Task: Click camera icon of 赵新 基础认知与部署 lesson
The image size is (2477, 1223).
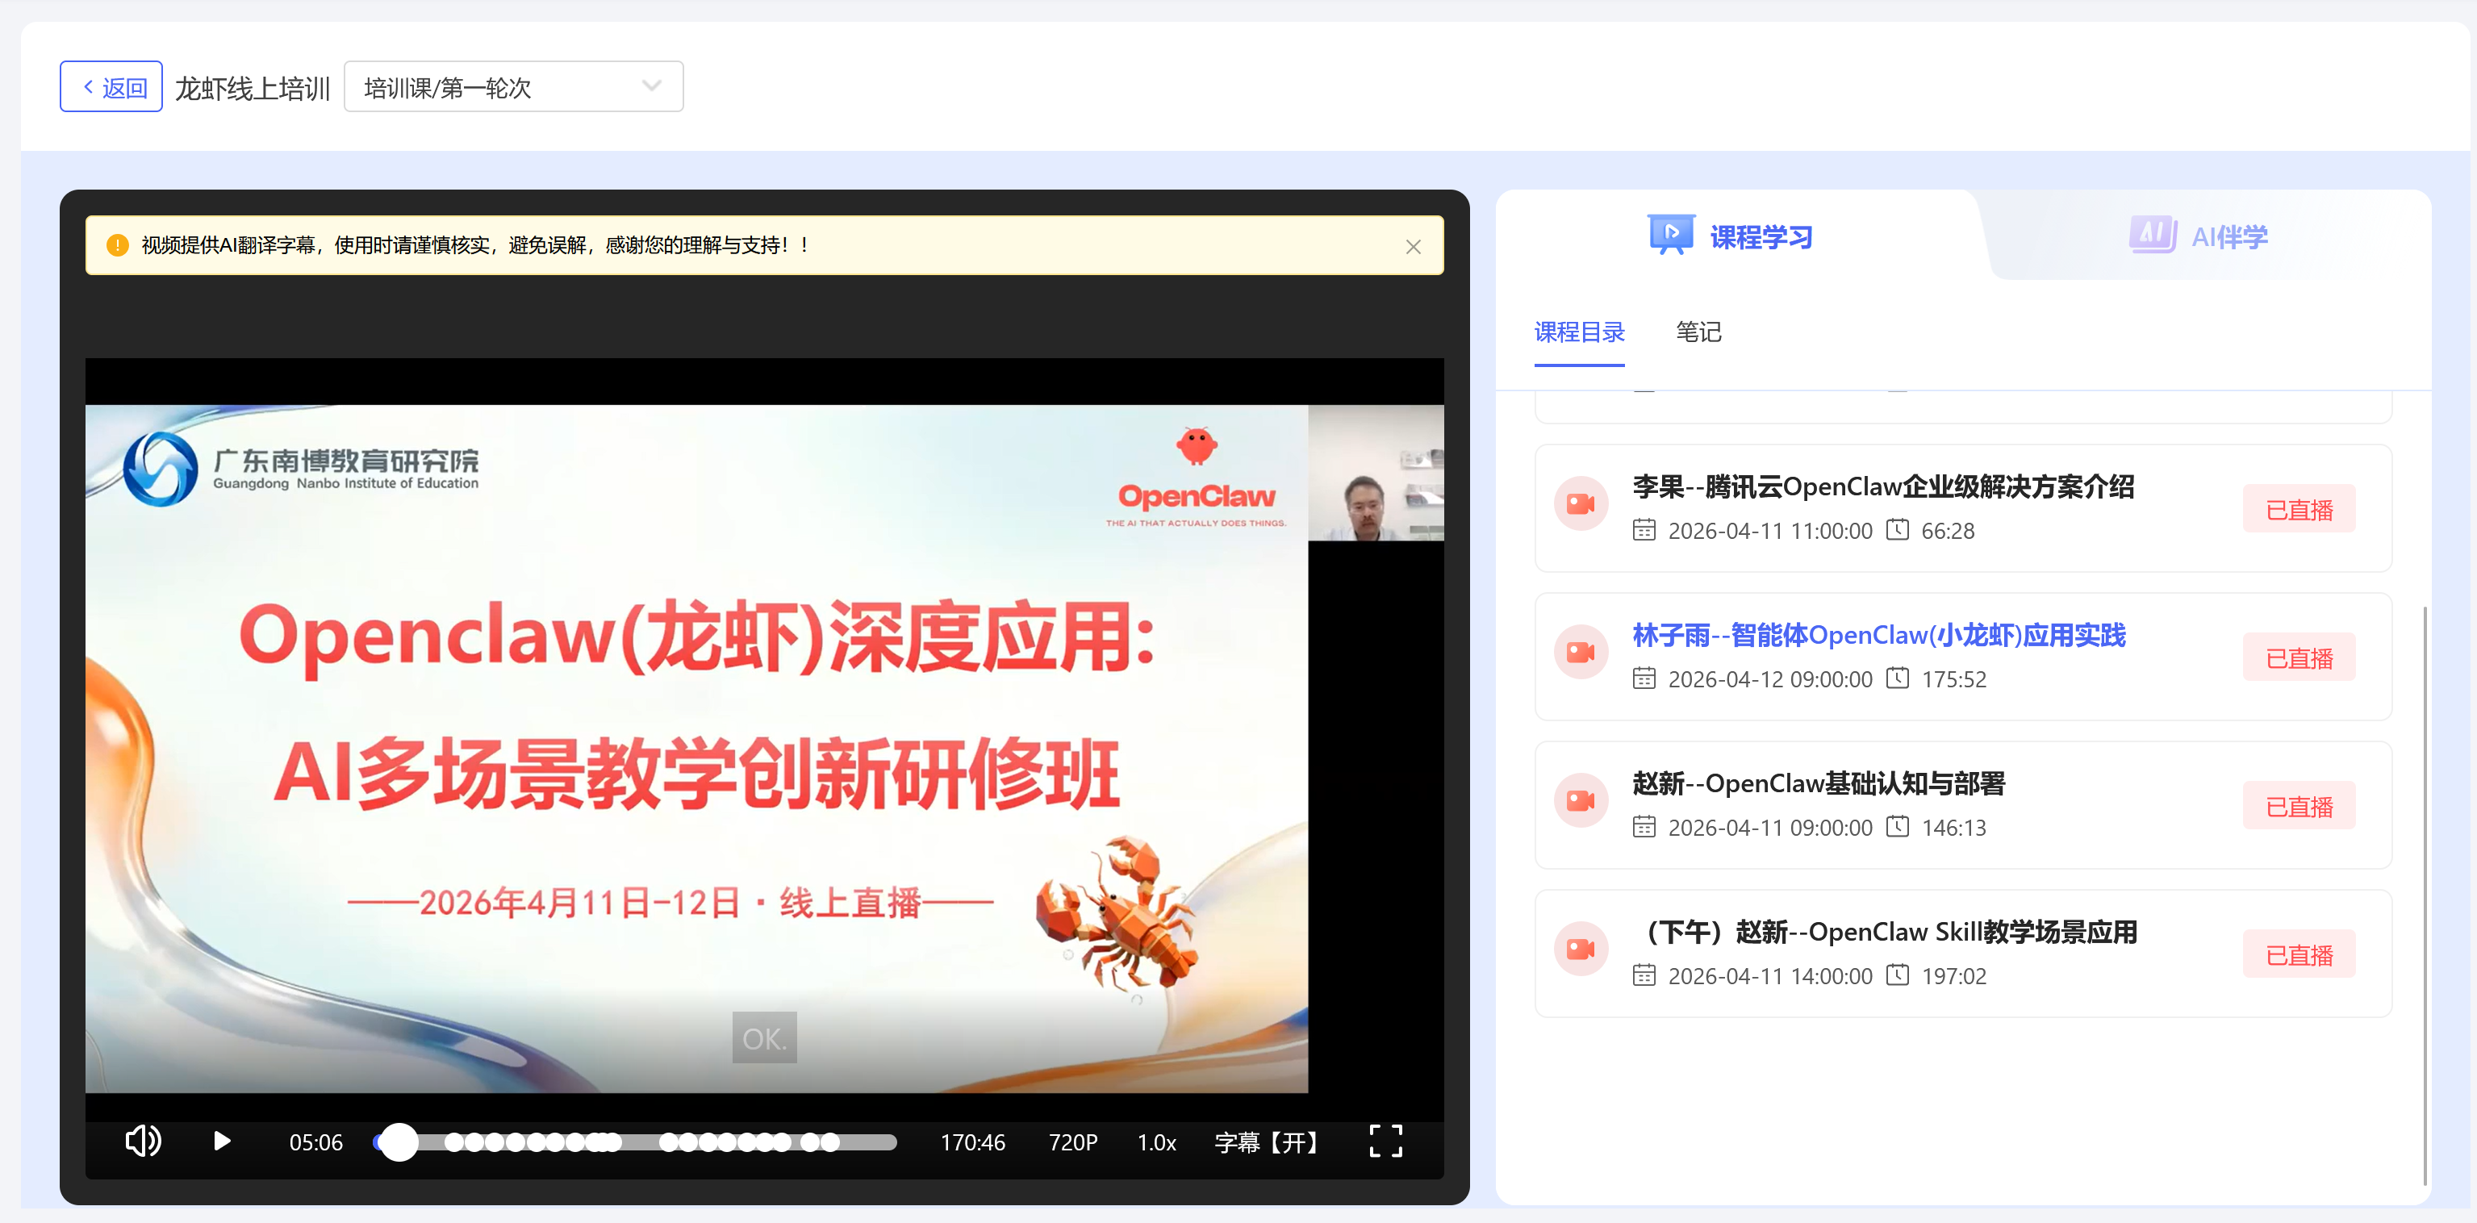Action: 1580,801
